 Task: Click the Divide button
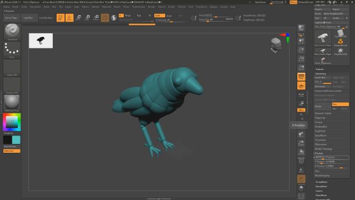pyautogui.click(x=322, y=106)
